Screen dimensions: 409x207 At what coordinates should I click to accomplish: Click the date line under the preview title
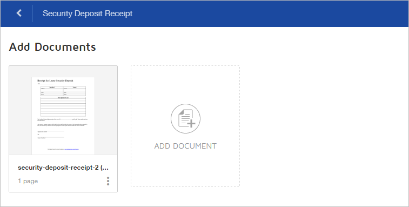pyautogui.click(x=45, y=84)
